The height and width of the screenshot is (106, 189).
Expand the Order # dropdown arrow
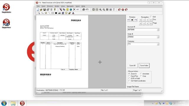(x=158, y=37)
